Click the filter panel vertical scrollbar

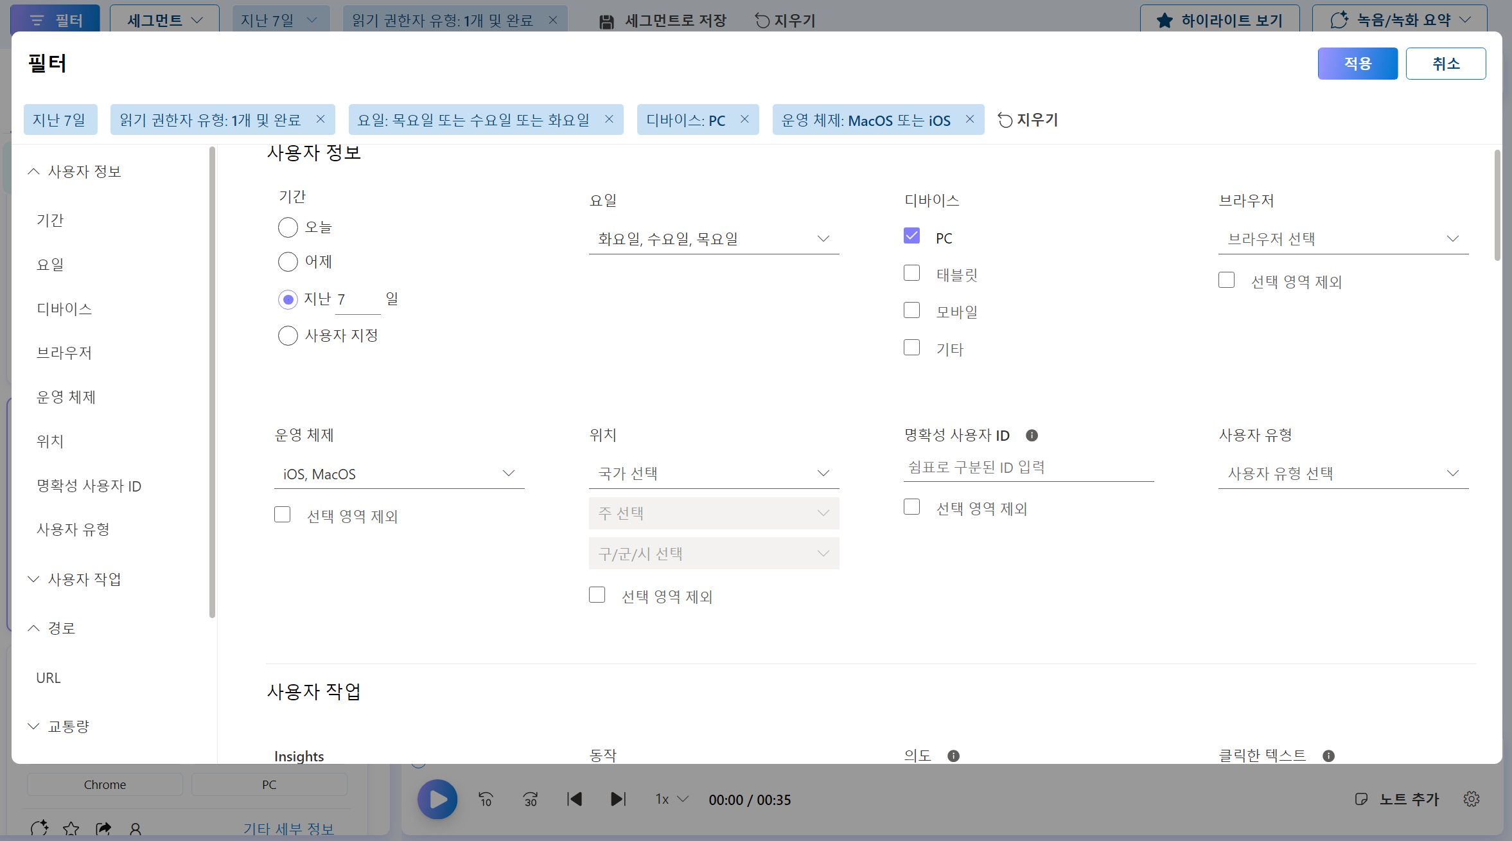pyautogui.click(x=1497, y=206)
